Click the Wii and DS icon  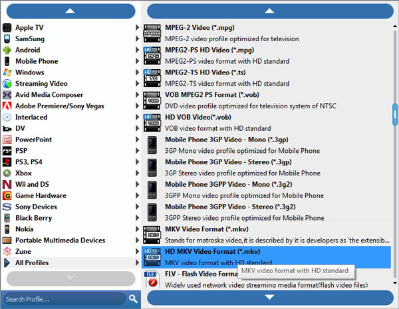(7, 184)
